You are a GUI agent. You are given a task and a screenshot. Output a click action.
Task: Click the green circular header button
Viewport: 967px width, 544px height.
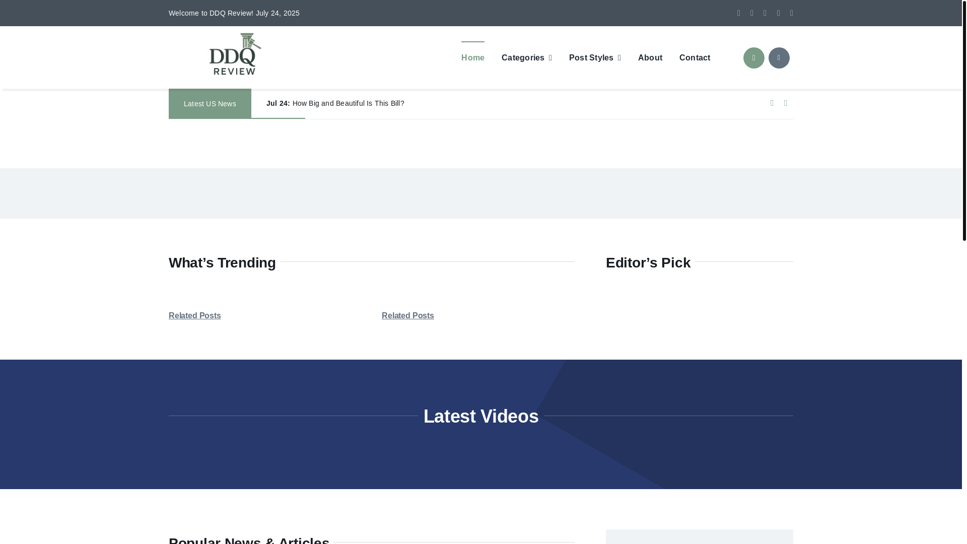point(753,58)
